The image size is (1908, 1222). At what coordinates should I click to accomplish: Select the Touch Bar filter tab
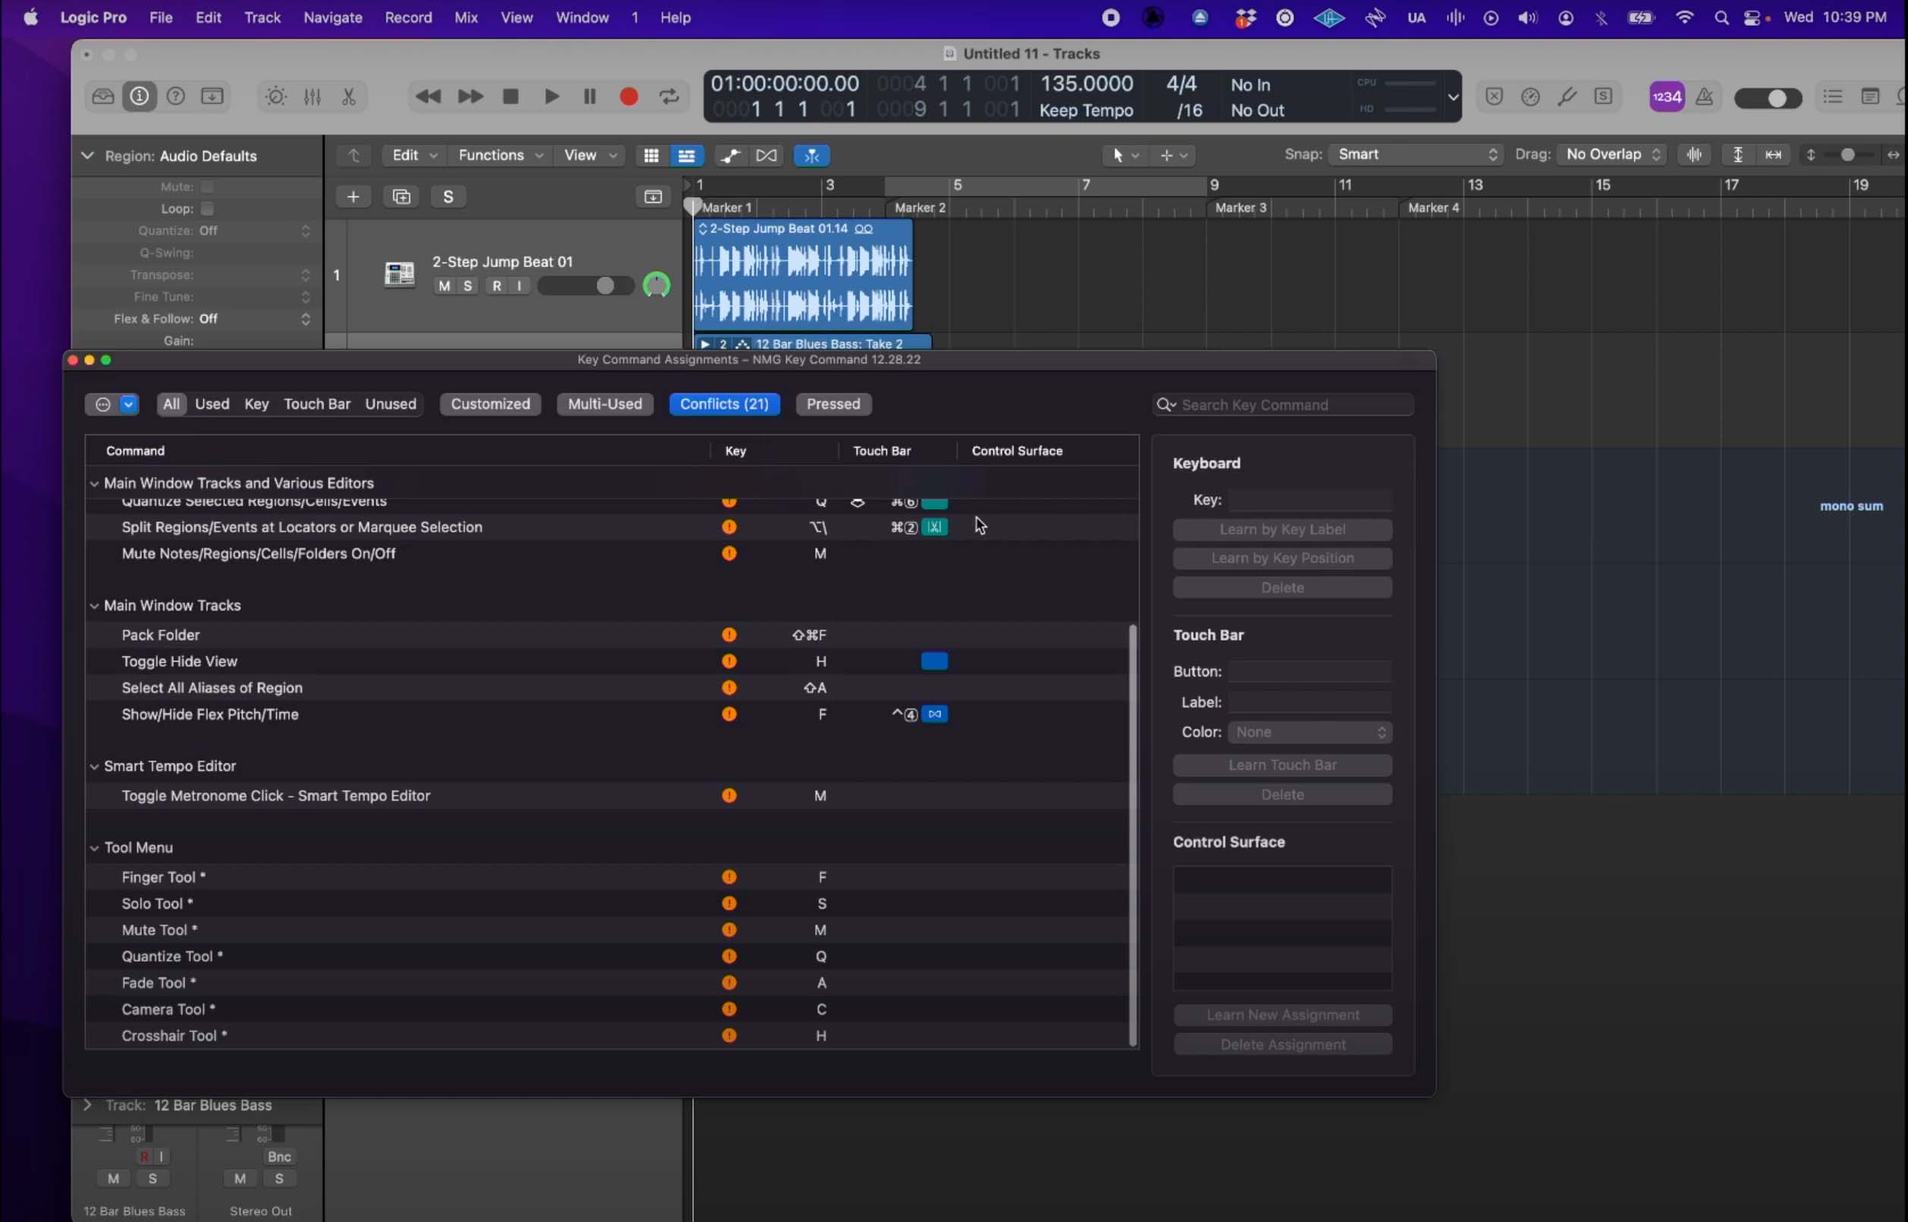[x=316, y=404]
